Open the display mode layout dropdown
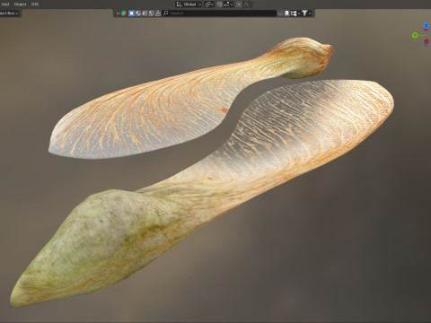This screenshot has height=323, width=431. coord(295,13)
